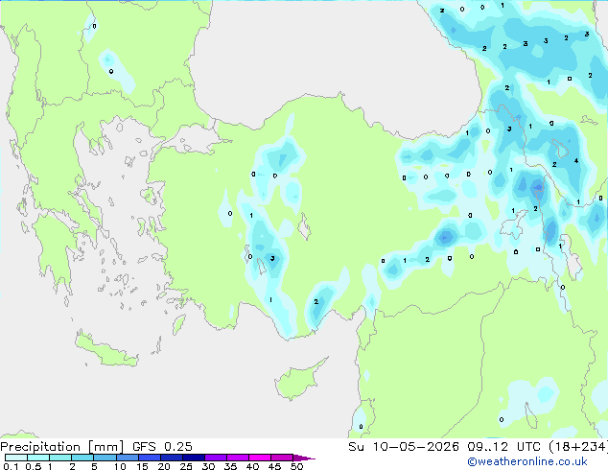The width and height of the screenshot is (608, 470).
Task: Click the legend label '10'
Action: [120, 466]
